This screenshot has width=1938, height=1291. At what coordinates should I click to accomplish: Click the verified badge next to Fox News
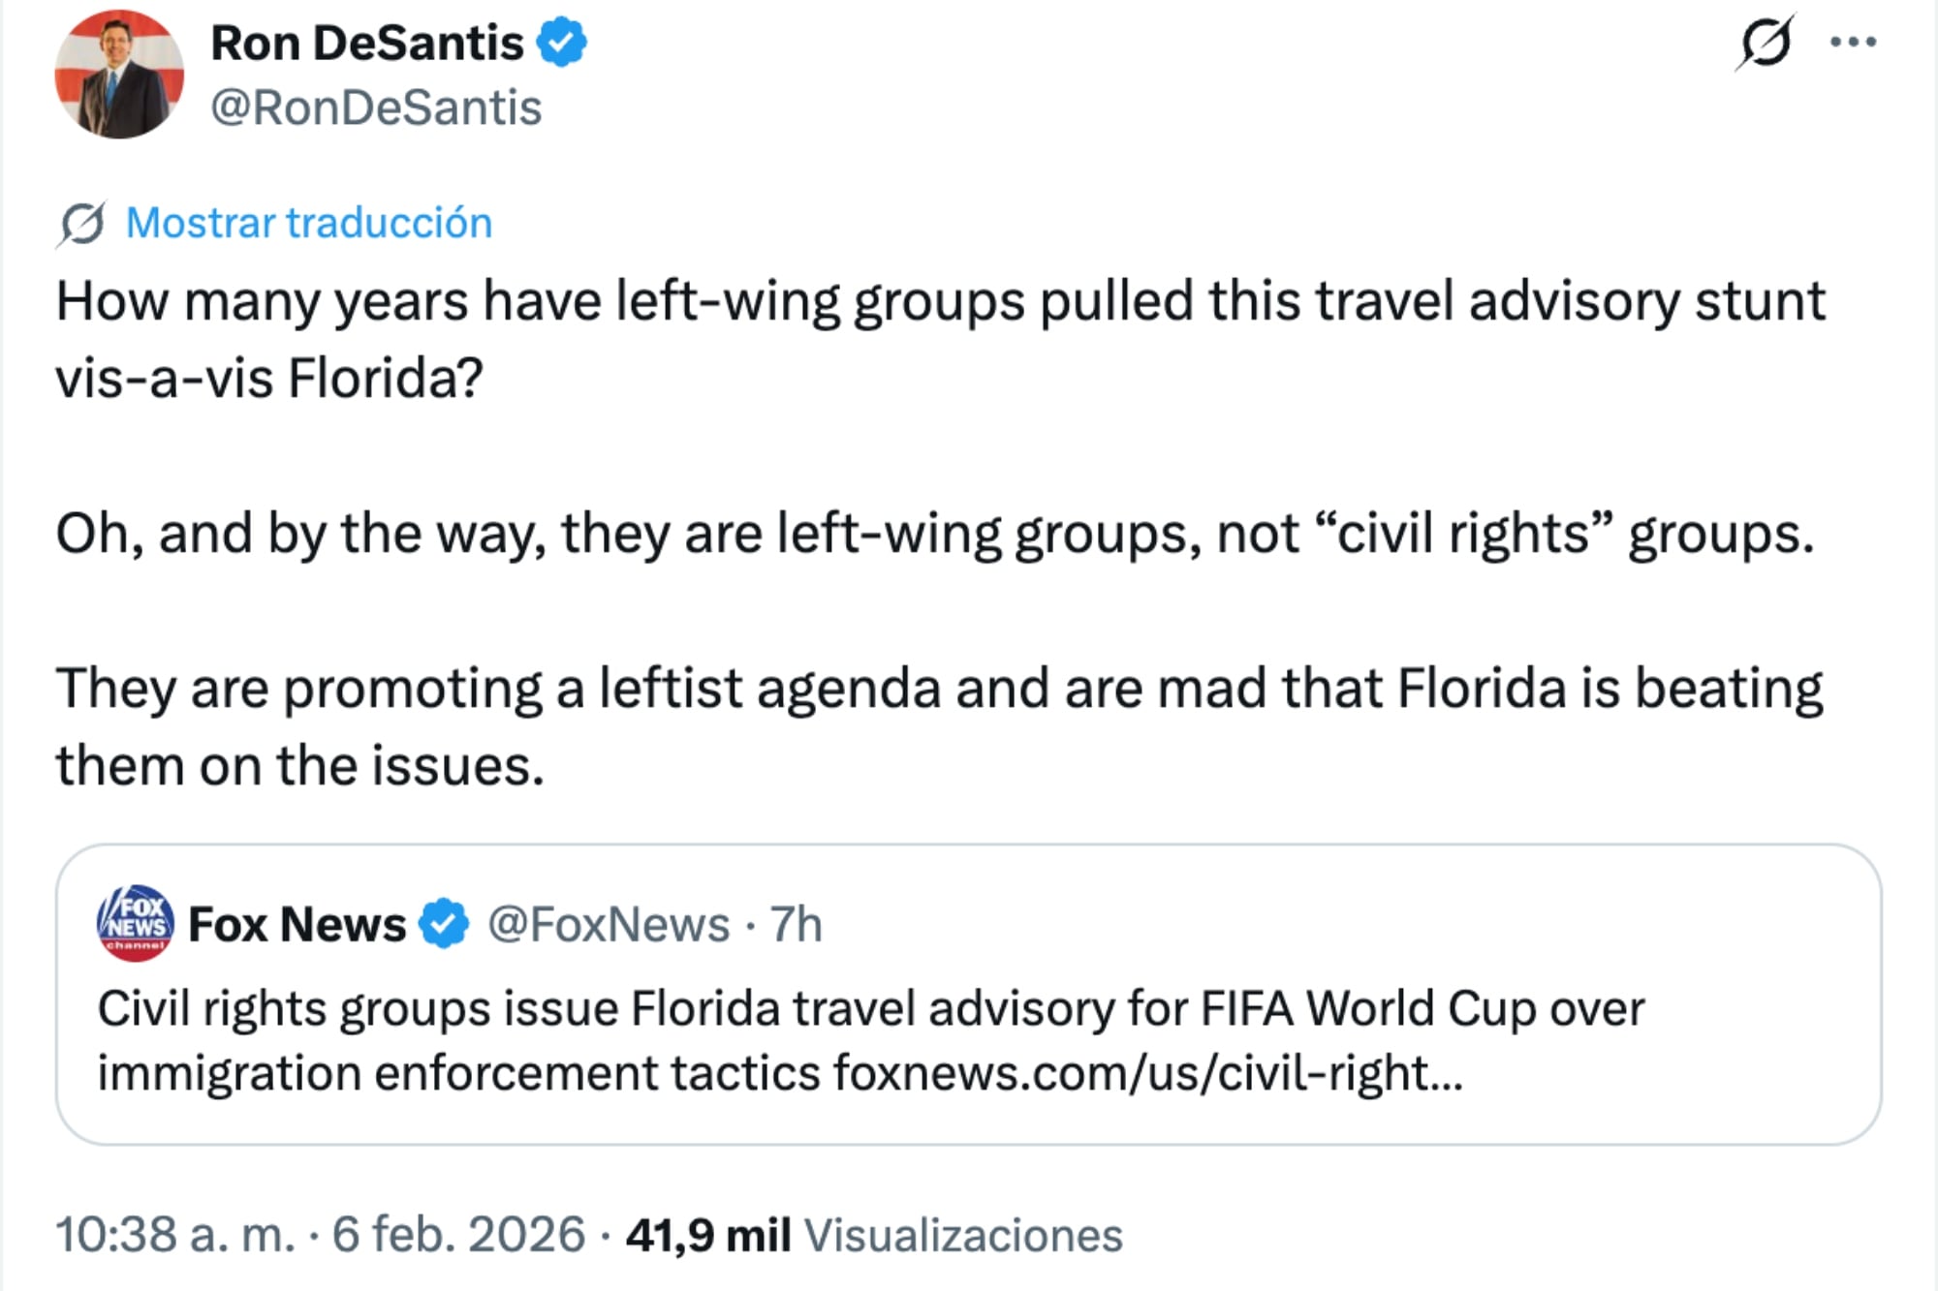(441, 923)
